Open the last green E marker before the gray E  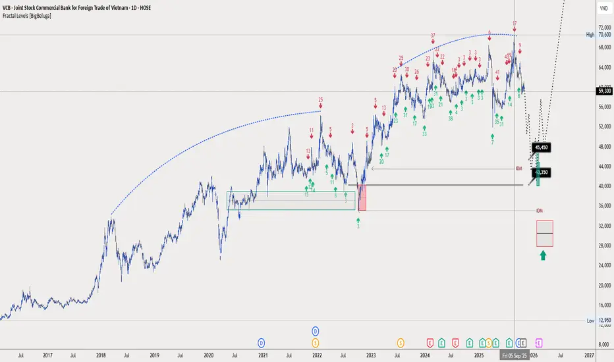[x=509, y=343]
